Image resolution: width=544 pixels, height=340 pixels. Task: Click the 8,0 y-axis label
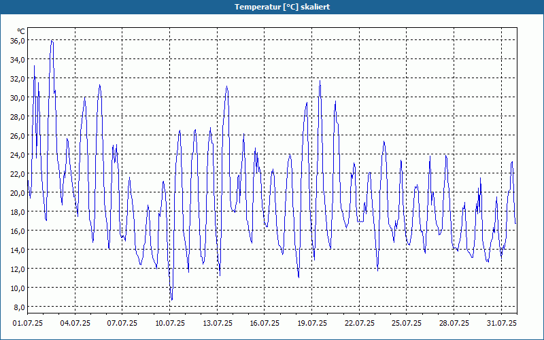click(20, 307)
